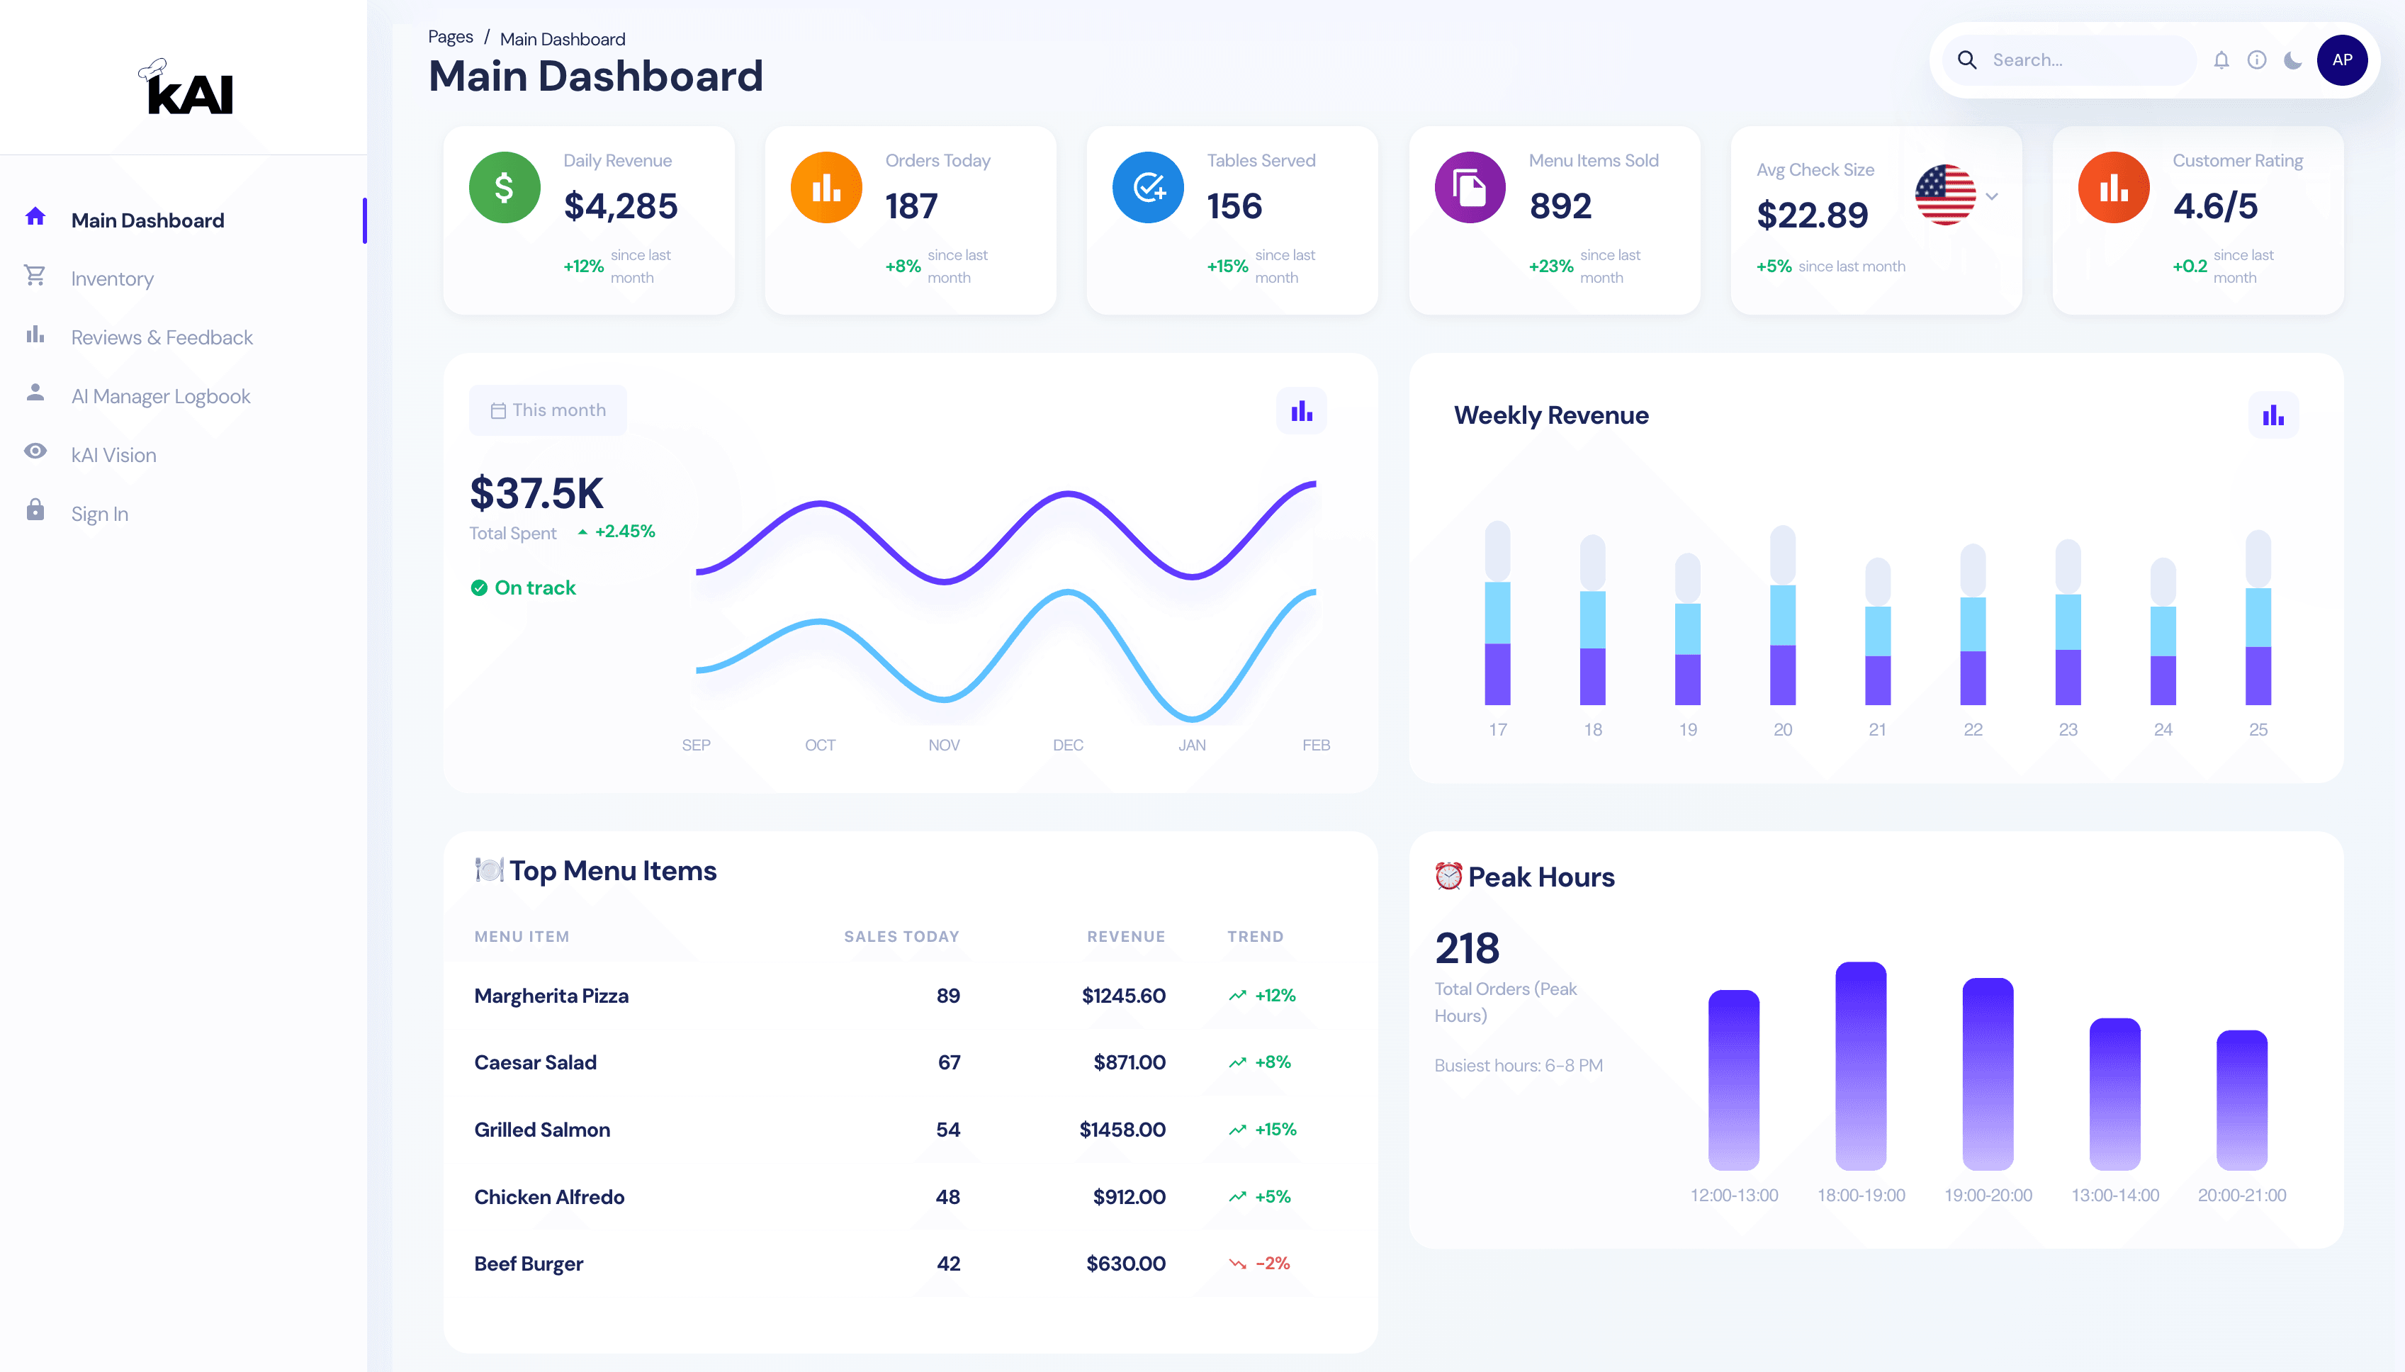Click bar chart icon in Weekly Revenue card

tap(2272, 415)
